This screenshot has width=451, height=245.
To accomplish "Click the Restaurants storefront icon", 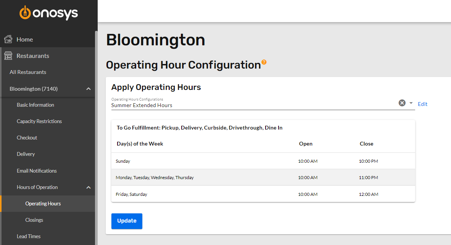I will click(8, 55).
